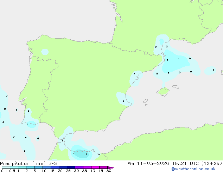Click Menorca island outline on the map

[176, 87]
